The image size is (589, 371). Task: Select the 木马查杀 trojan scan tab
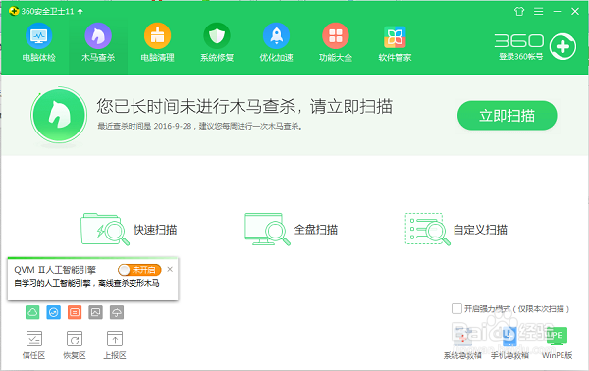pos(98,43)
